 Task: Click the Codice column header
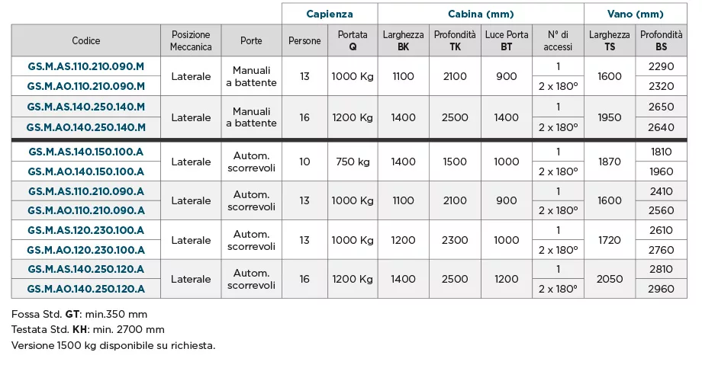85,40
